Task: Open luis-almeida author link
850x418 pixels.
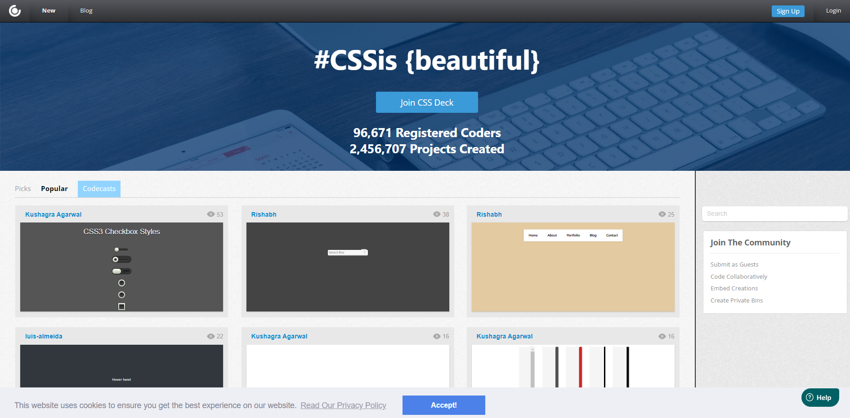Action: click(44, 336)
